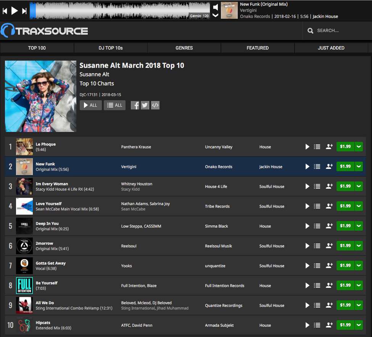The image size is (372, 337).
Task: Expand purchase options for New Funk
Action: click(359, 166)
